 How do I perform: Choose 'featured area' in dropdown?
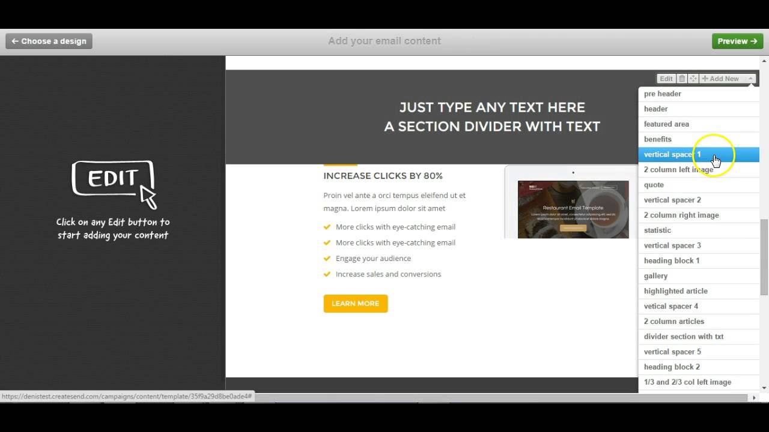pyautogui.click(x=699, y=124)
